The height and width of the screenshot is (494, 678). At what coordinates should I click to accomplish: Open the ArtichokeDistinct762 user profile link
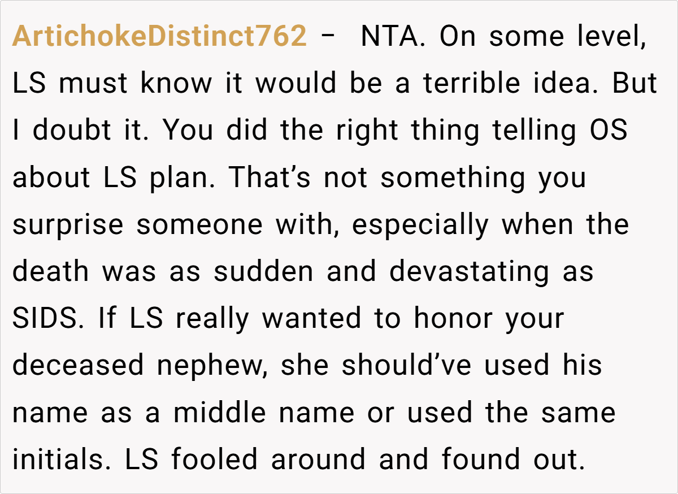159,37
